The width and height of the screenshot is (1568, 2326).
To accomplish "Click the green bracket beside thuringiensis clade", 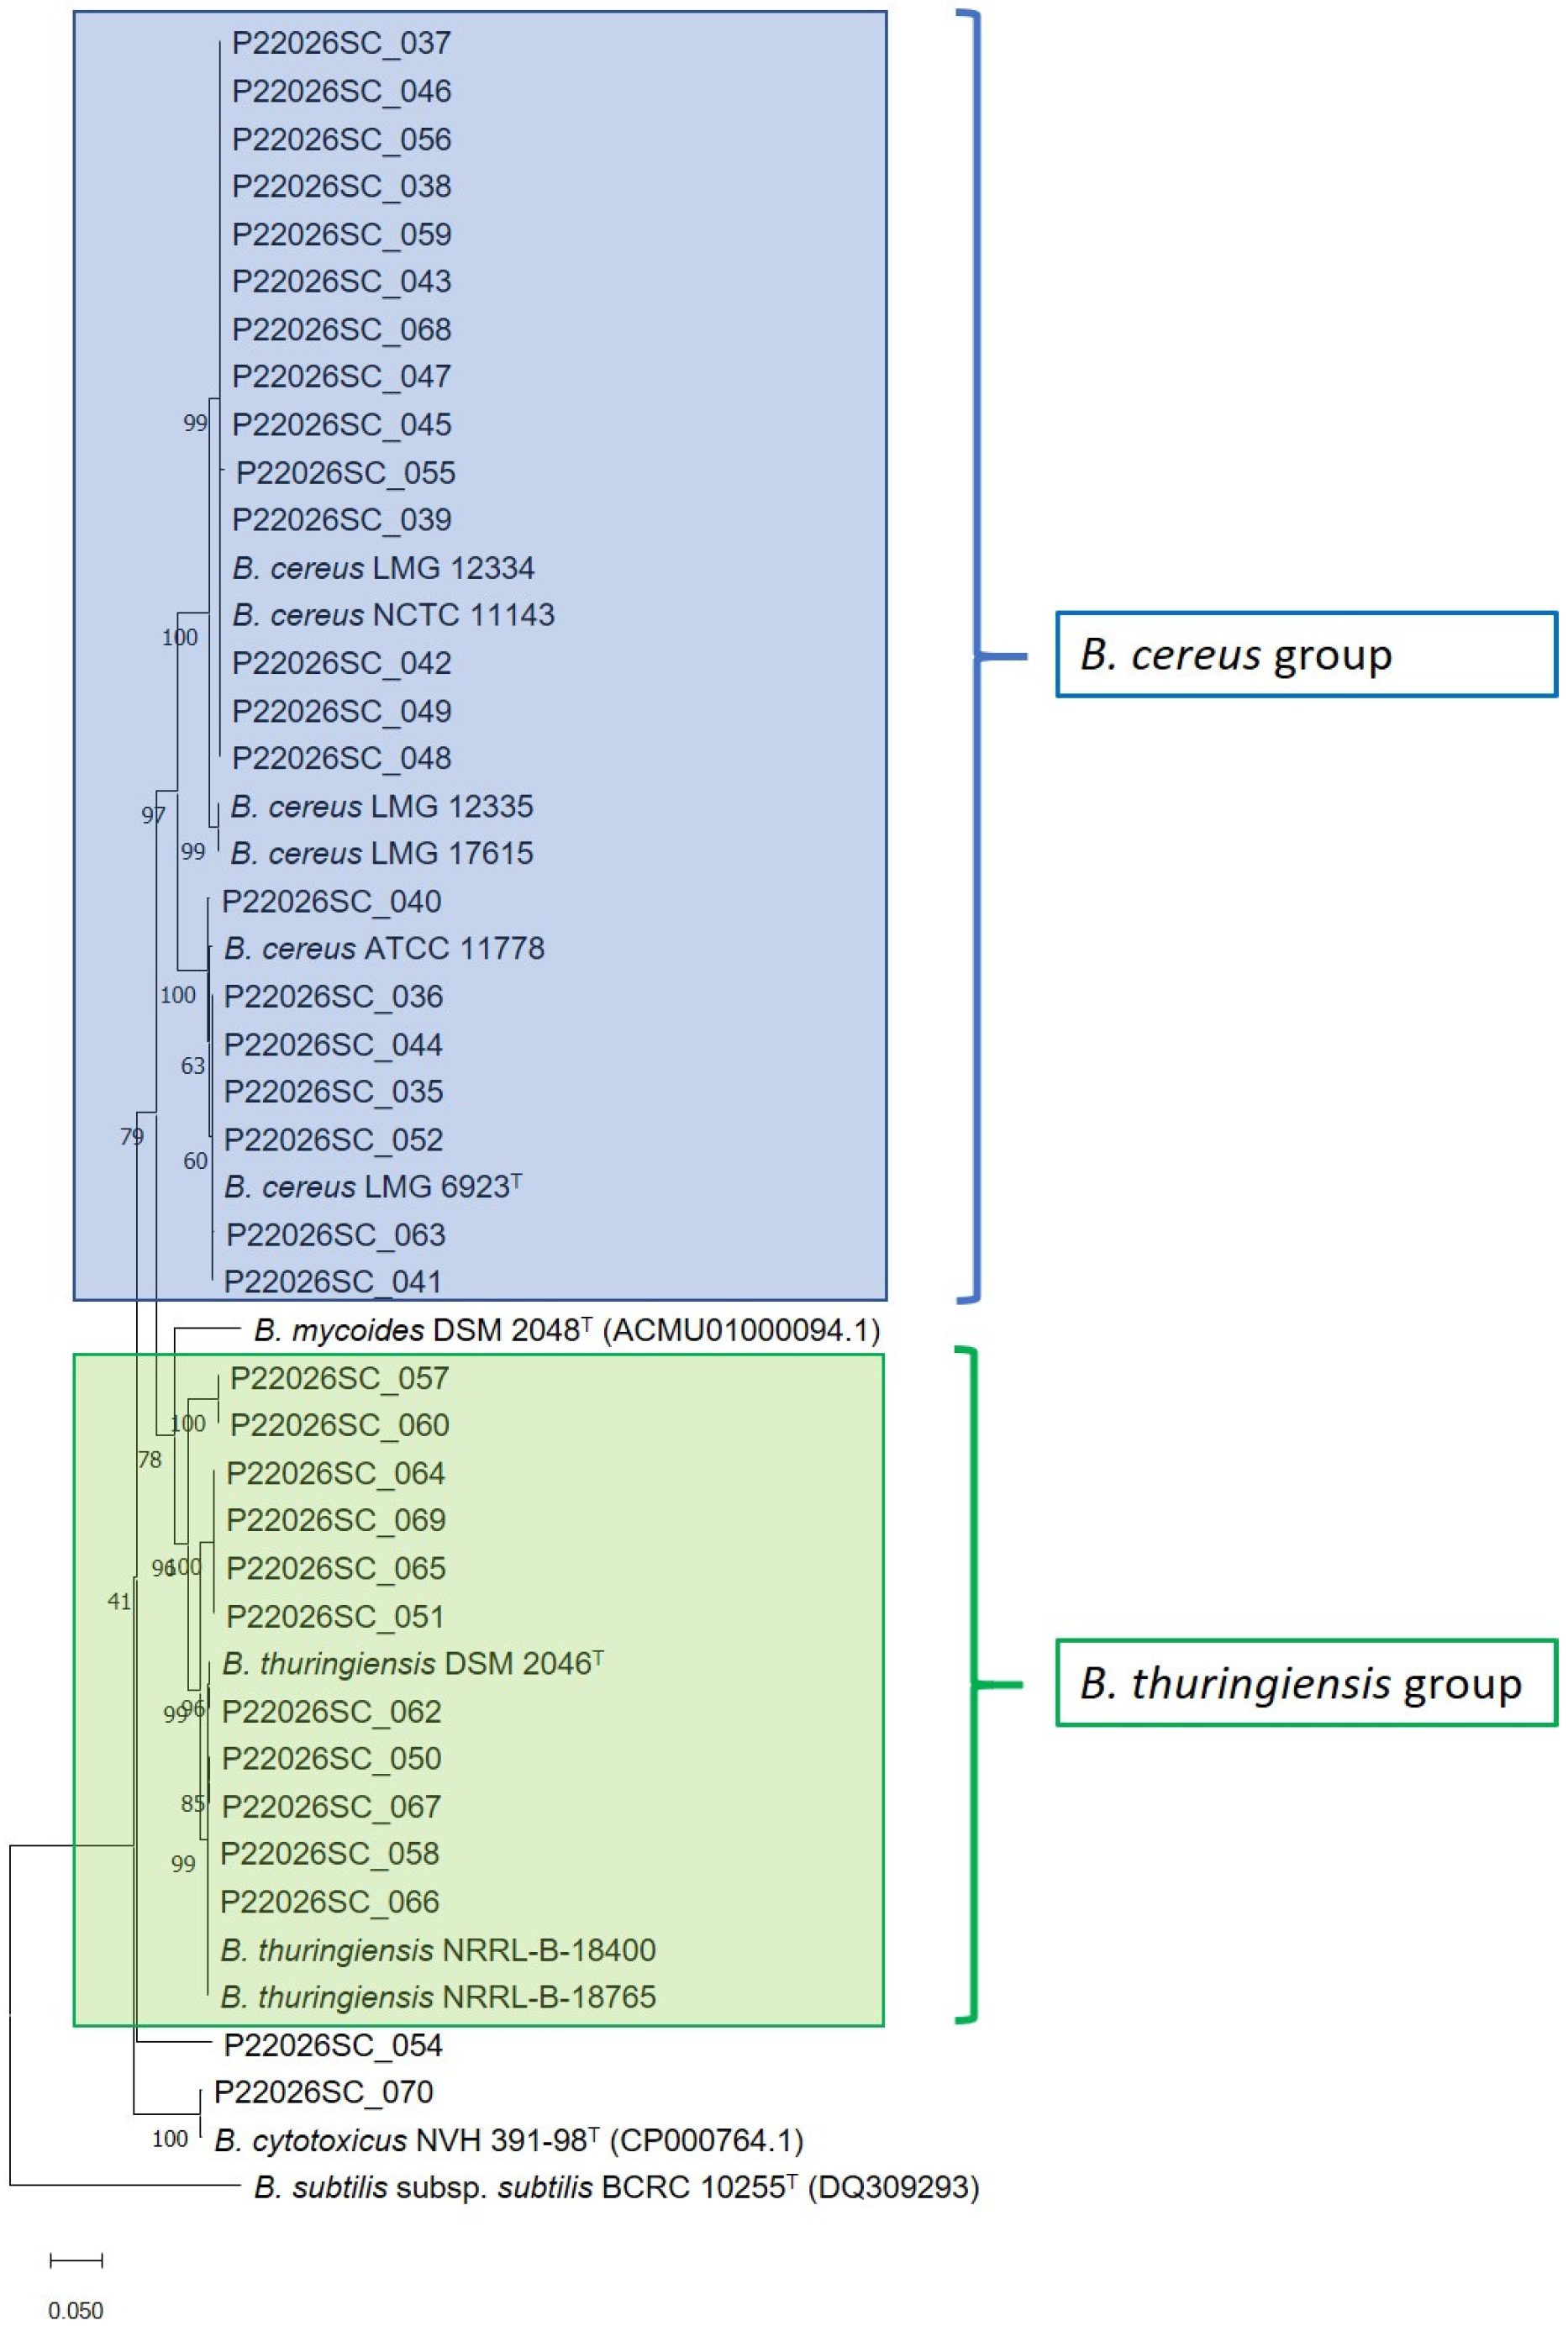I will coord(973,1686).
